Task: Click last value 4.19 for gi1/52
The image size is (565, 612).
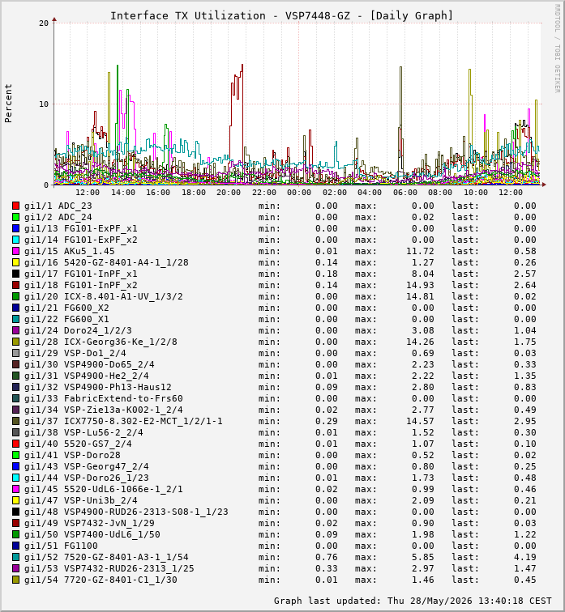Action: pyautogui.click(x=525, y=557)
